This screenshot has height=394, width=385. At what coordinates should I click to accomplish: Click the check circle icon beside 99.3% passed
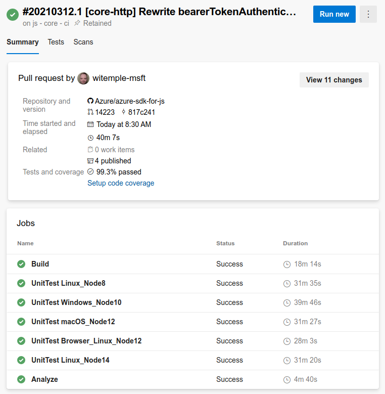click(90, 171)
